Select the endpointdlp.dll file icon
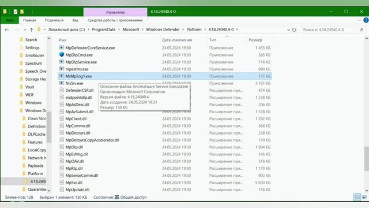 coord(62,97)
